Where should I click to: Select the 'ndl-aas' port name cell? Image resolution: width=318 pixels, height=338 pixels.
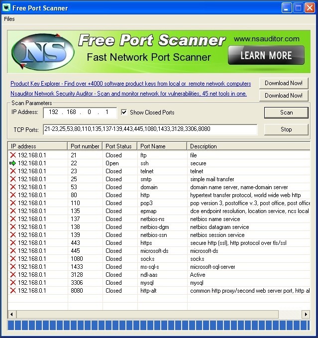pos(149,275)
